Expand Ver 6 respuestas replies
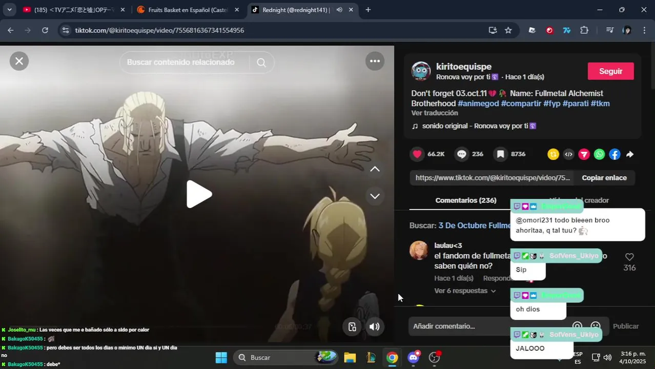655x369 pixels. point(465,291)
